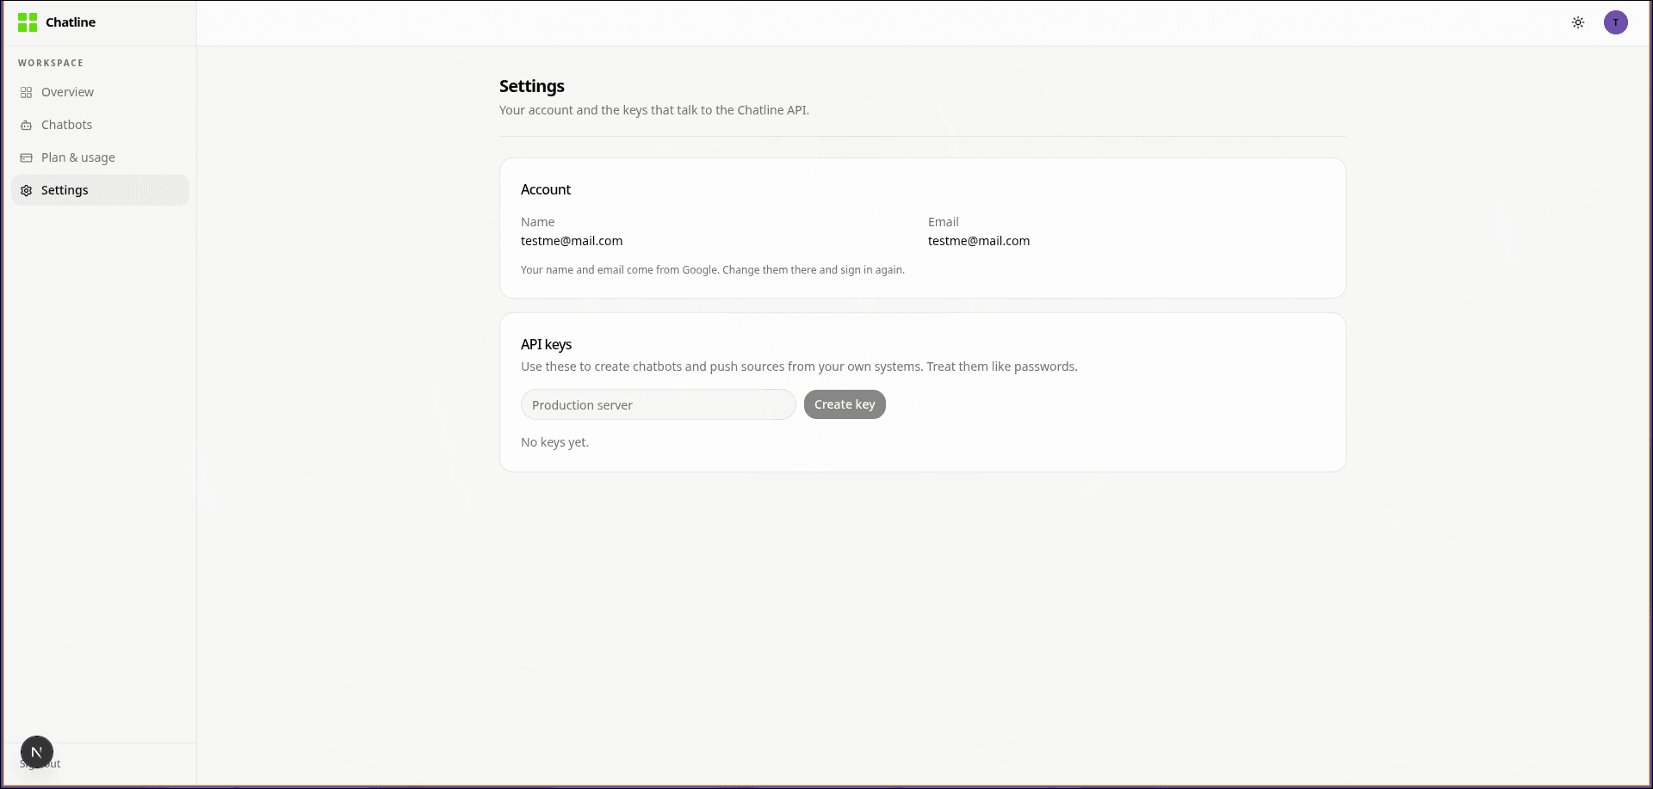The image size is (1653, 789).
Task: Click the email value under Email label
Action: point(979,241)
